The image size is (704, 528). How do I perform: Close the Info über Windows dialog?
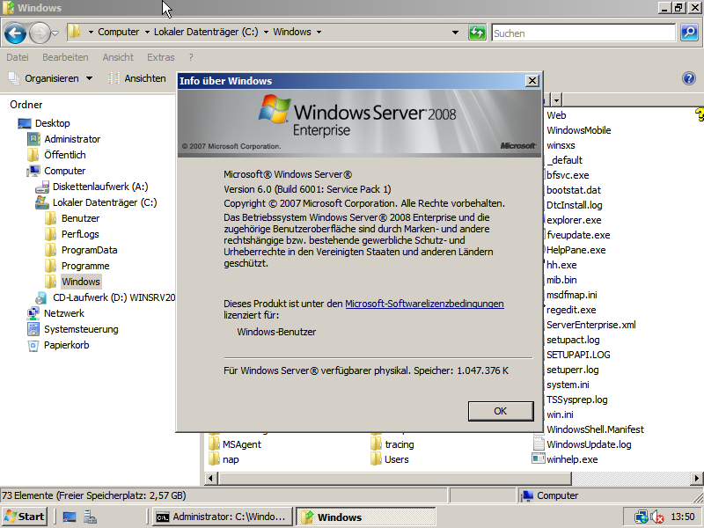tap(532, 81)
